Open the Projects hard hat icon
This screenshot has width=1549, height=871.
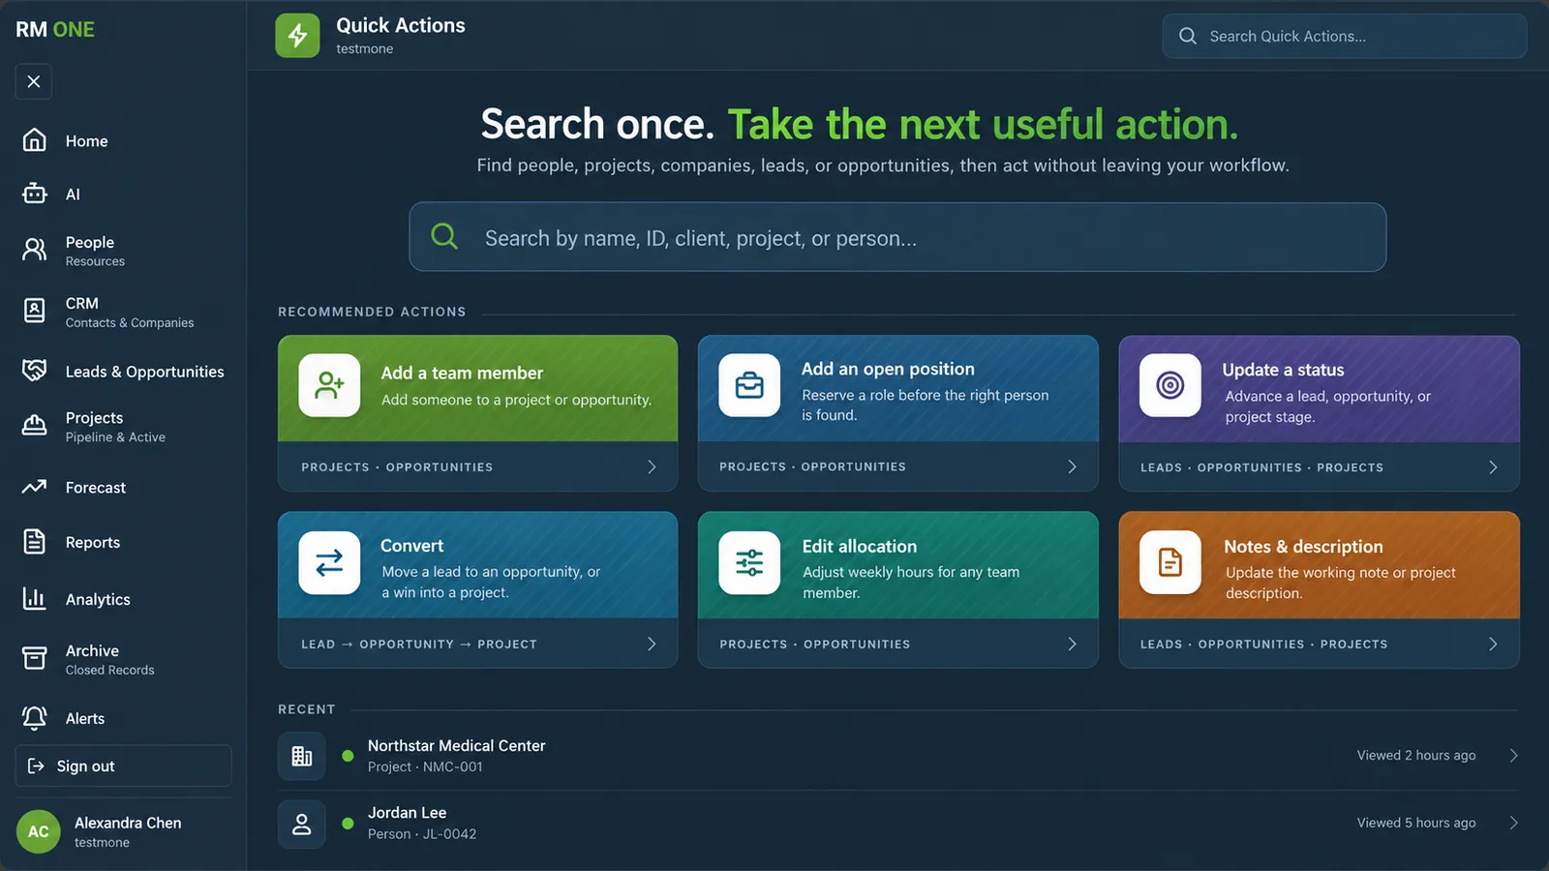coord(35,426)
